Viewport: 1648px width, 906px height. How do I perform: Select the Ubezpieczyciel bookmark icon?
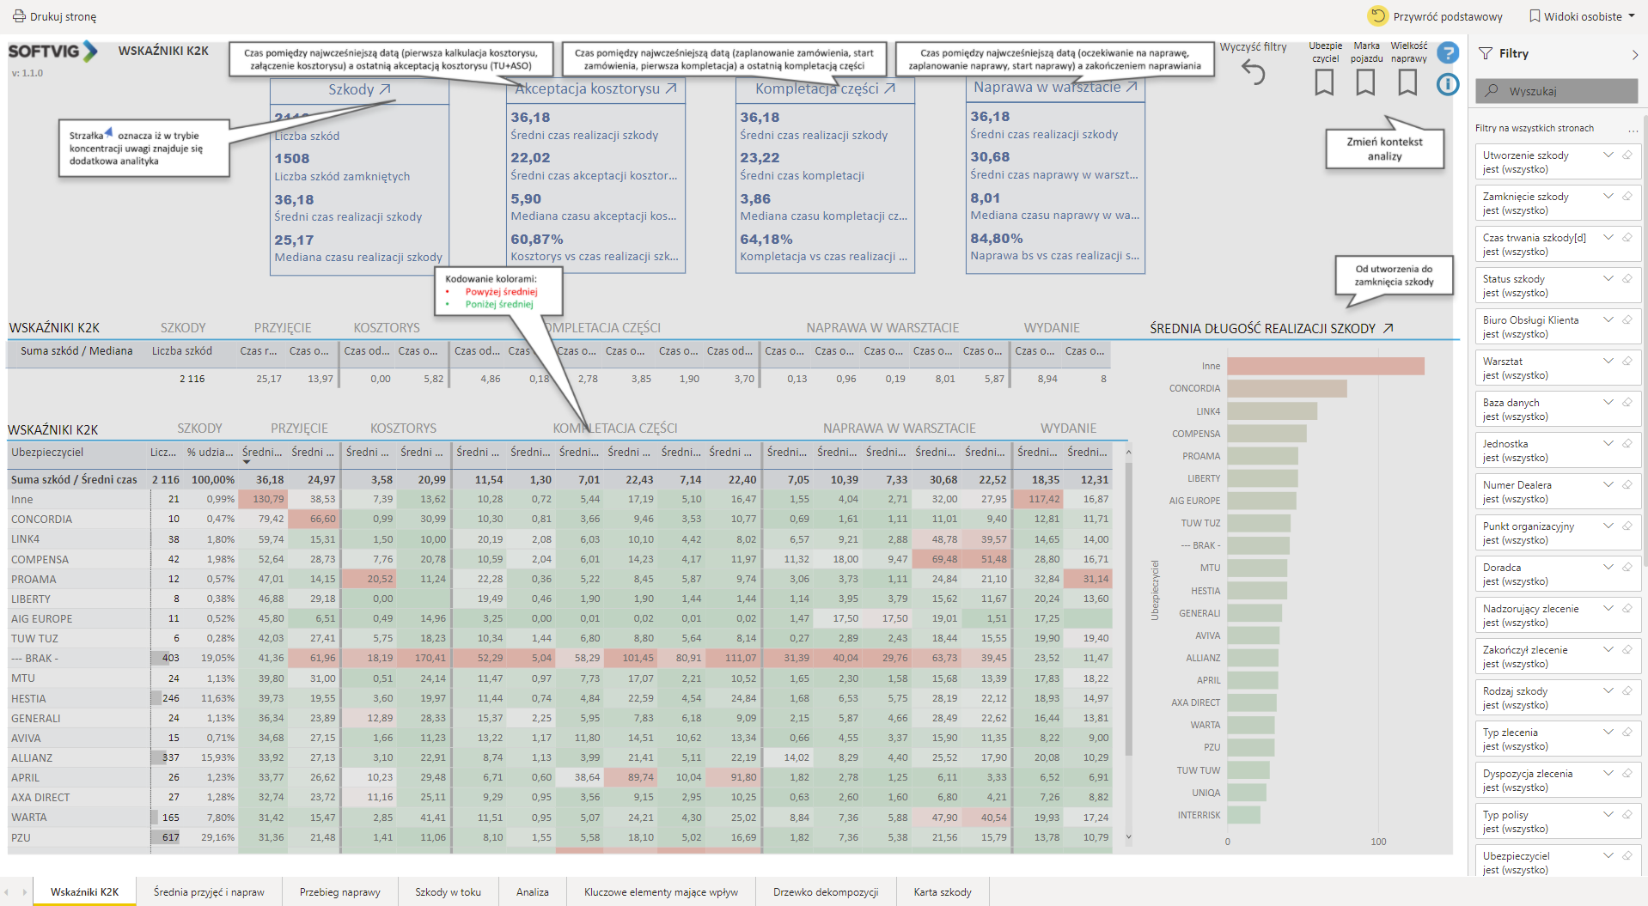pos(1324,82)
